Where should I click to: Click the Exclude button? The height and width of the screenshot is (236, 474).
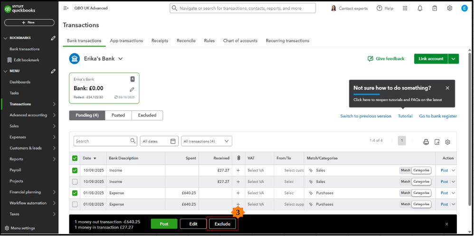(x=222, y=224)
